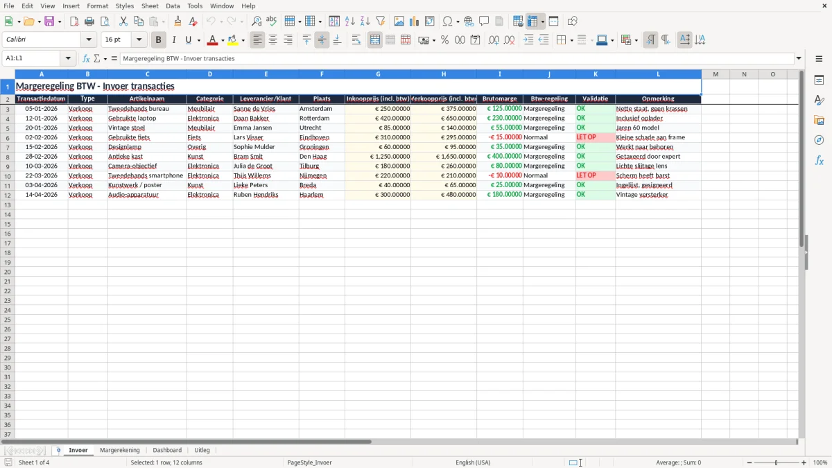
Task: Open the Borders dropdown arrow
Action: click(x=571, y=40)
